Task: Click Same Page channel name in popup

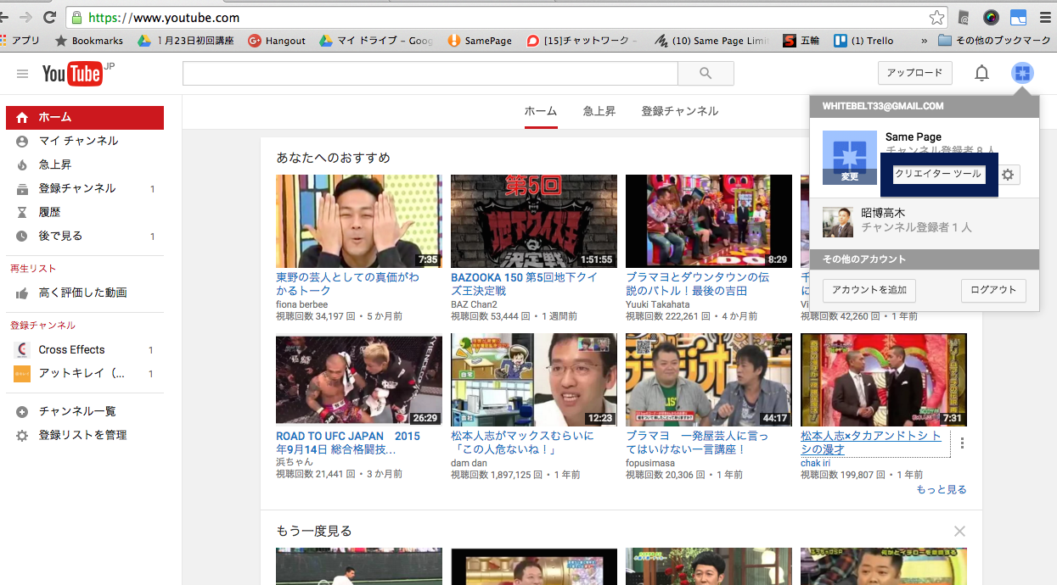Action: click(x=914, y=136)
